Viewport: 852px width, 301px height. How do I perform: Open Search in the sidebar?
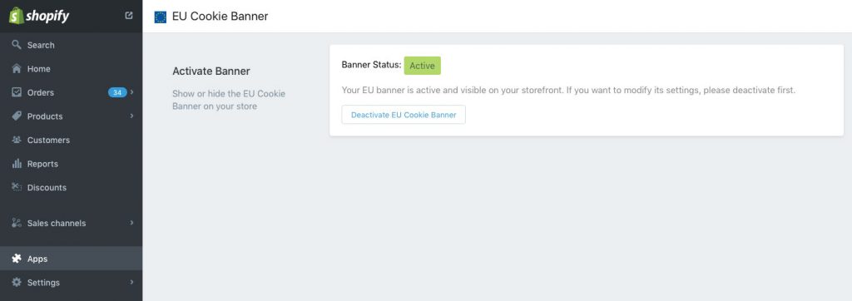click(x=72, y=45)
